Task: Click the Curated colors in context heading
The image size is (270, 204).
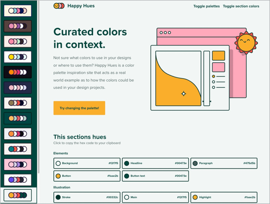Action: [x=90, y=38]
